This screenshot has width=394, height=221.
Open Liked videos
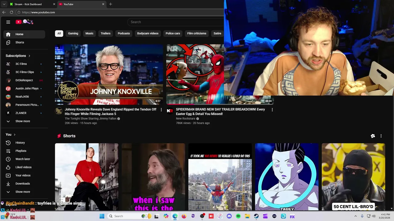24,167
